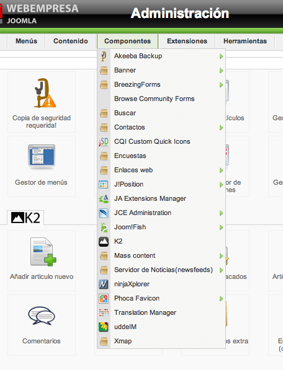Expand the J!Position submenu arrow
The height and width of the screenshot is (370, 283).
[222, 185]
